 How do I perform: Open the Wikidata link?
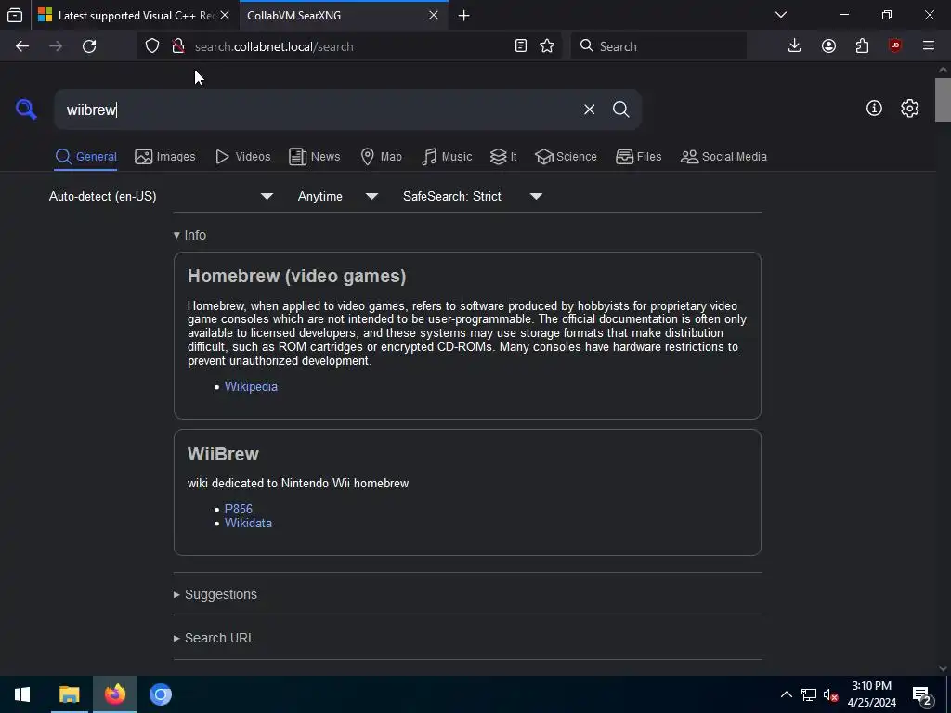(248, 524)
